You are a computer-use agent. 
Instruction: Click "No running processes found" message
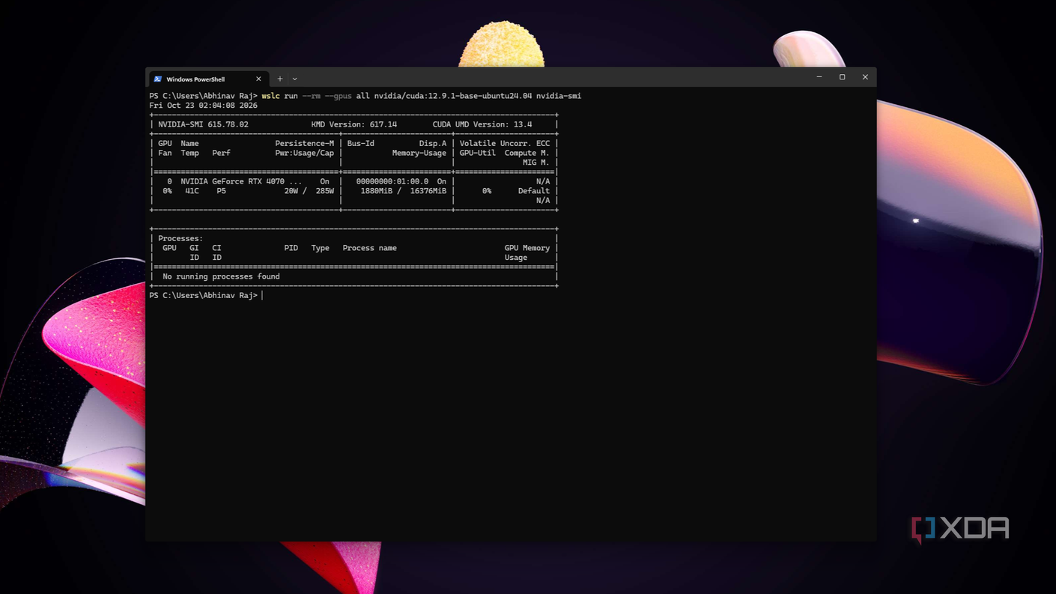pos(221,276)
